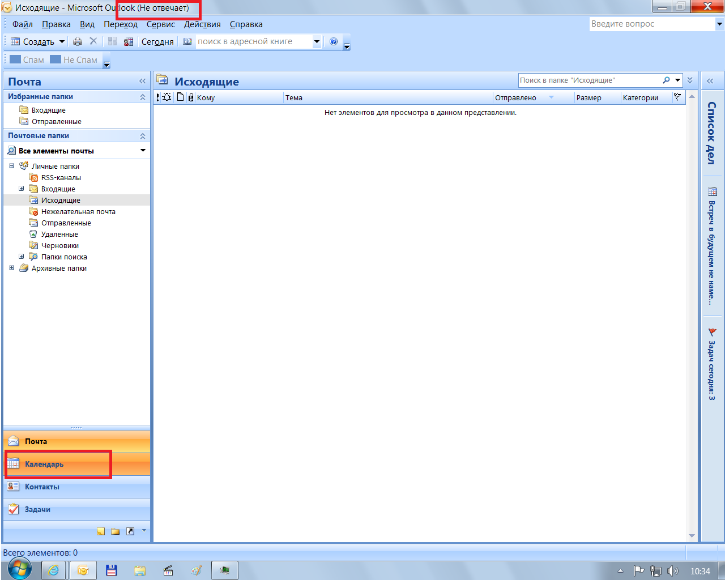
Task: Collapse the Избранные папки section
Action: point(143,97)
